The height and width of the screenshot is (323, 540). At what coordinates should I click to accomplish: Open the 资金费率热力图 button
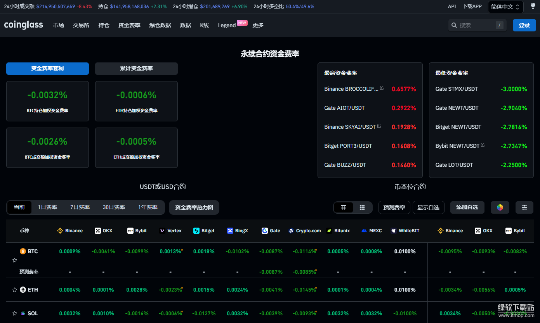coord(194,207)
